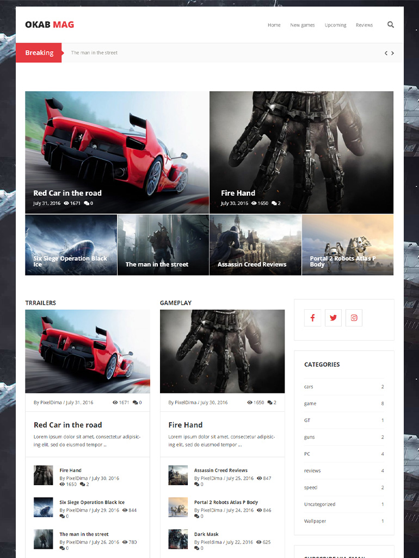Select the PC category
Image resolution: width=419 pixels, height=558 pixels.
tap(307, 454)
